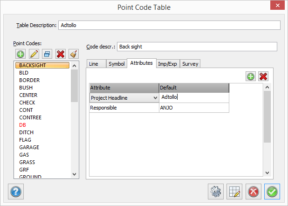Open the blue help icon
The image size is (288, 206).
pyautogui.click(x=16, y=191)
